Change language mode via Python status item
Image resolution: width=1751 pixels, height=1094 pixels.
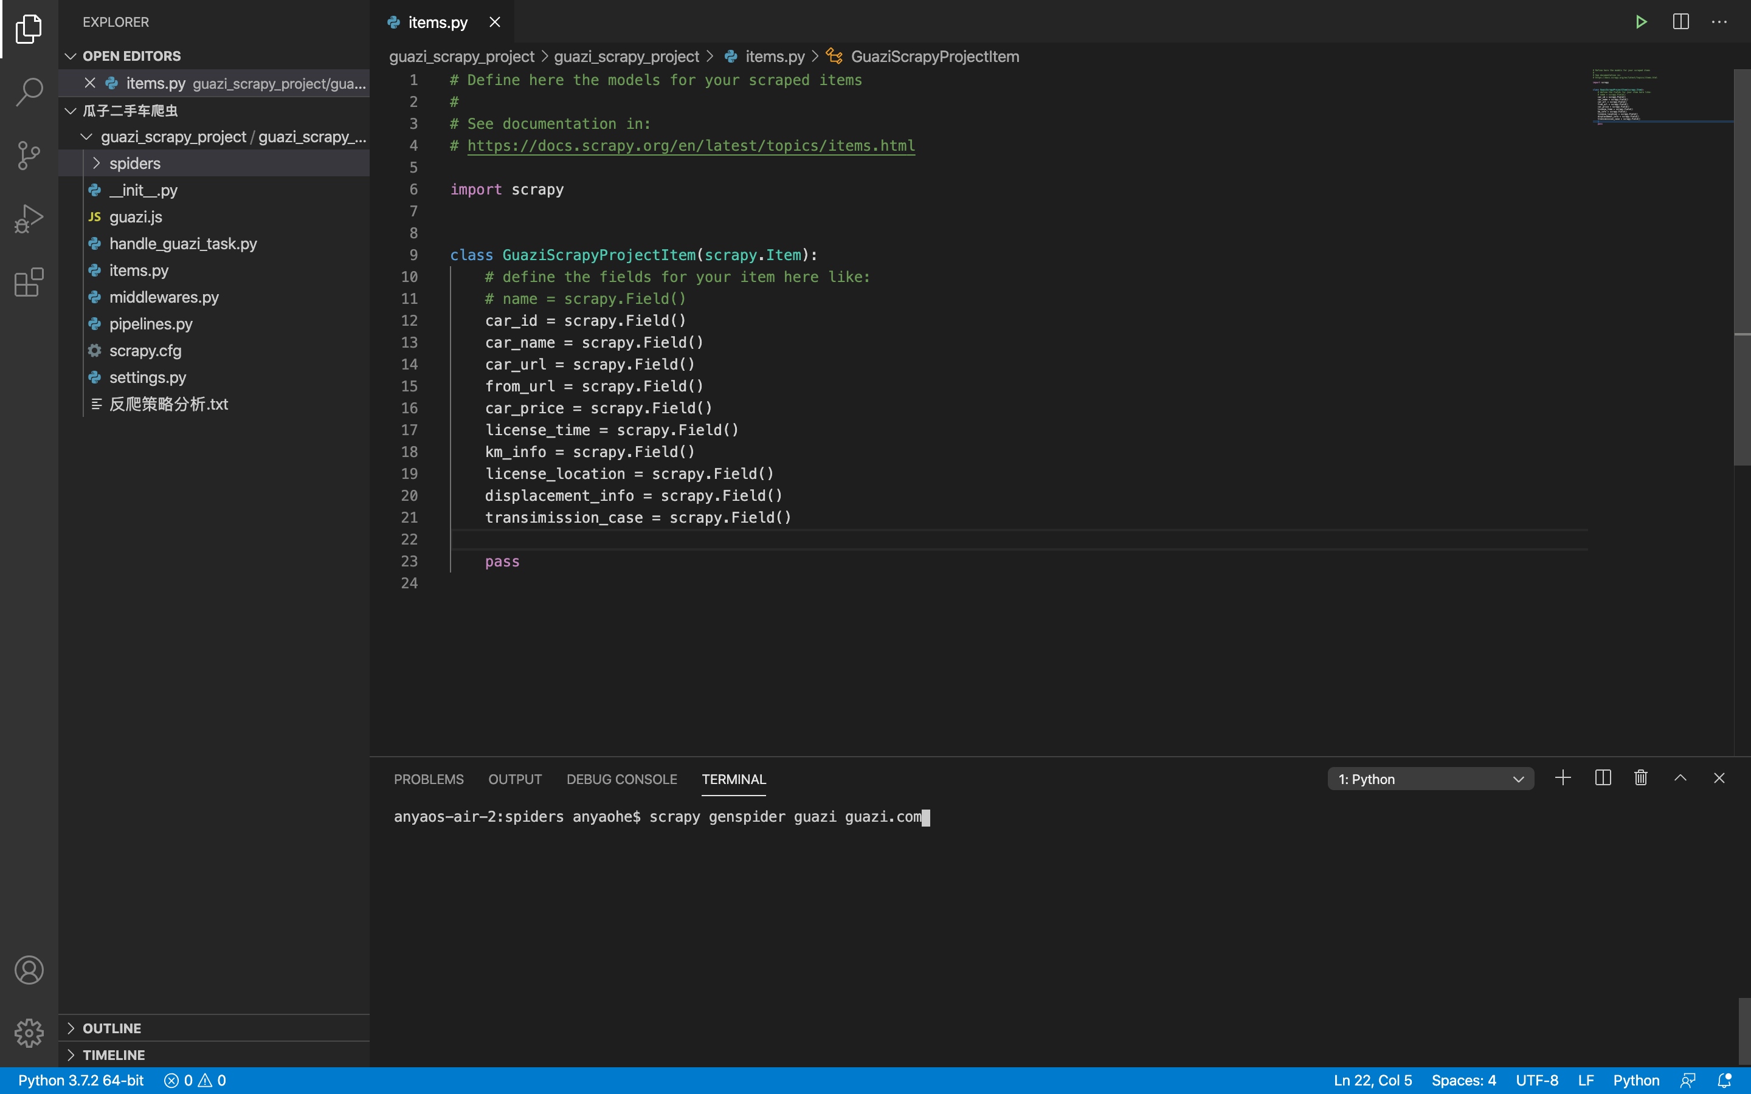pyautogui.click(x=1636, y=1080)
